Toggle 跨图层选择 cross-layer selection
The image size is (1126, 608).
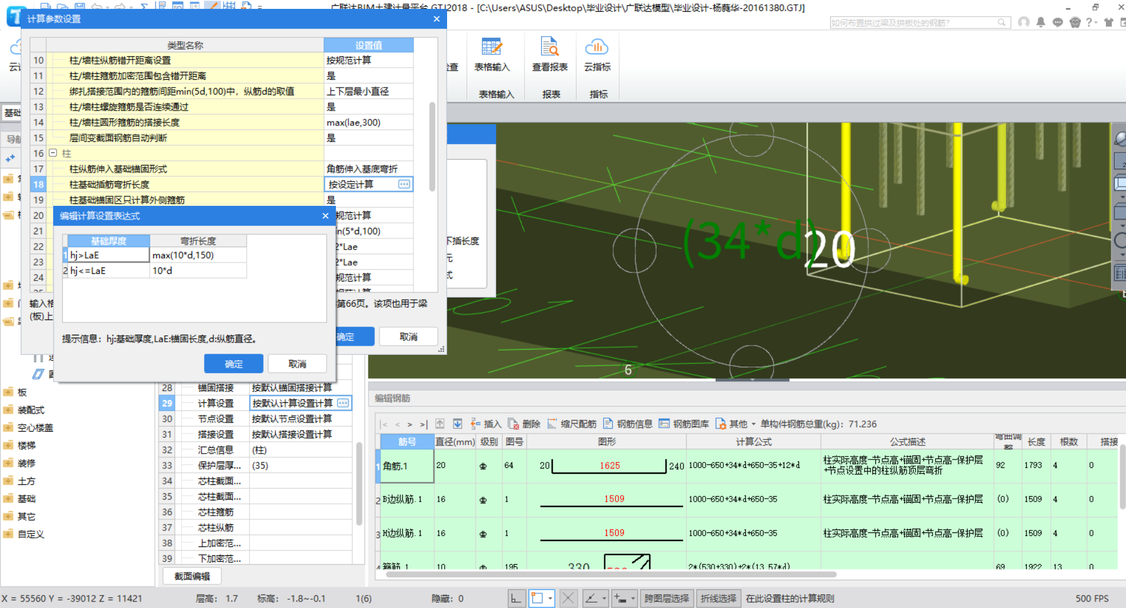(x=666, y=598)
